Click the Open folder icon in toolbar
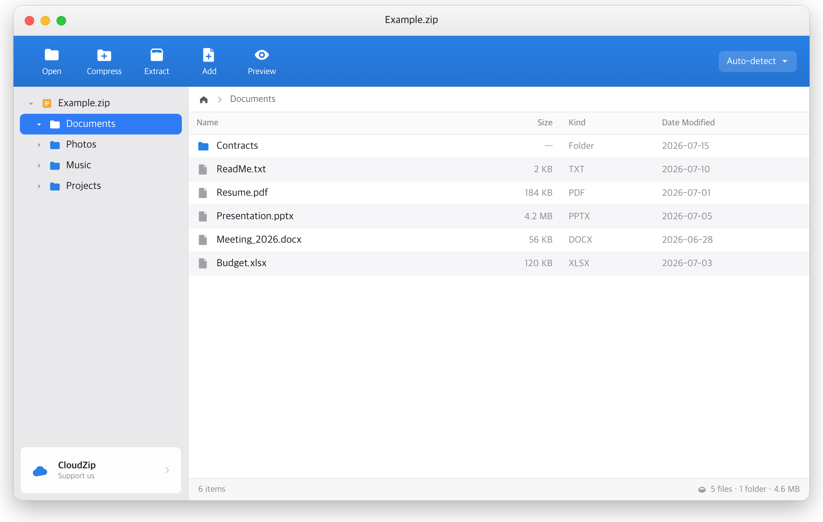Screen dimensions: 823x522 click(52, 55)
